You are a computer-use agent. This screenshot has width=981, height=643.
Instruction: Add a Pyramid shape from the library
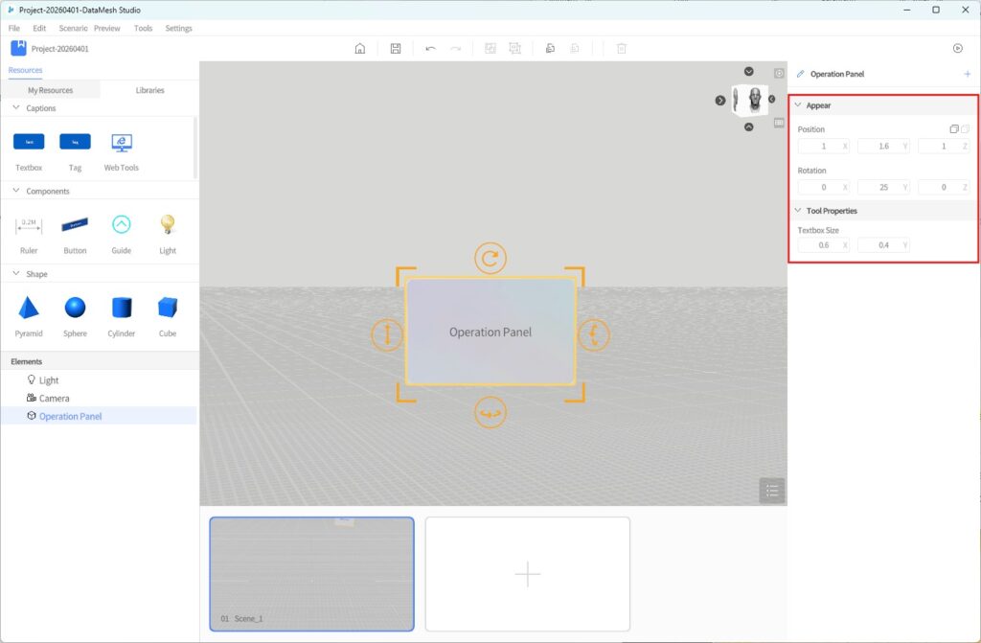coord(29,309)
